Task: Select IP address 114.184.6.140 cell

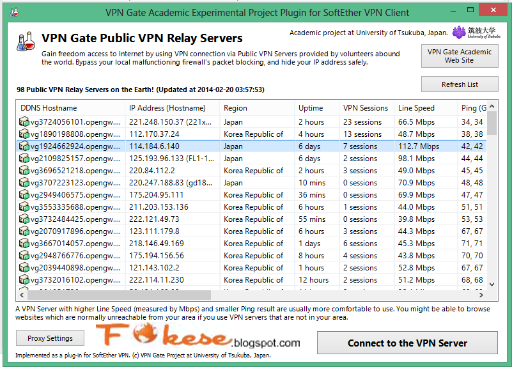Action: pos(172,146)
